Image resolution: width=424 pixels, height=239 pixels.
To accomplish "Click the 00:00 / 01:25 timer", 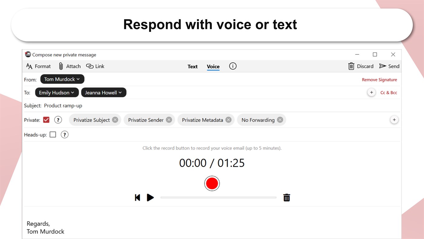I will coord(212,163).
